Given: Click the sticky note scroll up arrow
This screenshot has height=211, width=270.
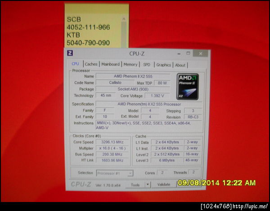Looking at the screenshot, I should click(124, 19).
